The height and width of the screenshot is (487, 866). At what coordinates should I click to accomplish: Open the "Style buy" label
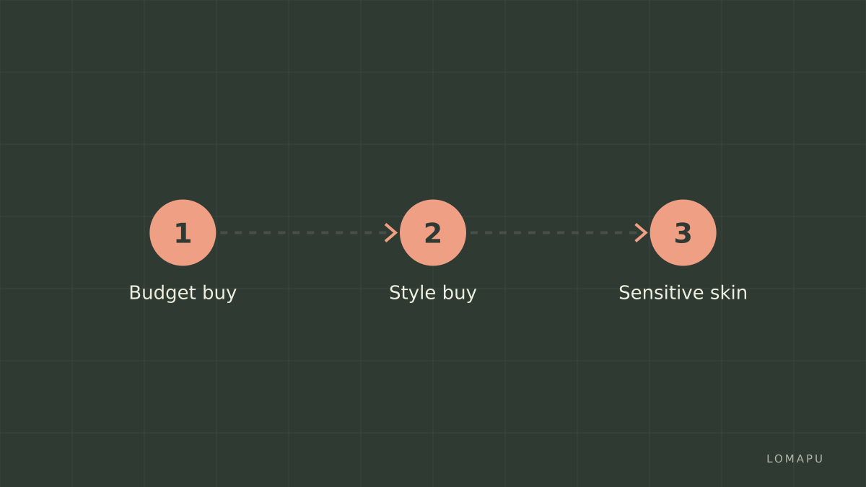click(433, 293)
